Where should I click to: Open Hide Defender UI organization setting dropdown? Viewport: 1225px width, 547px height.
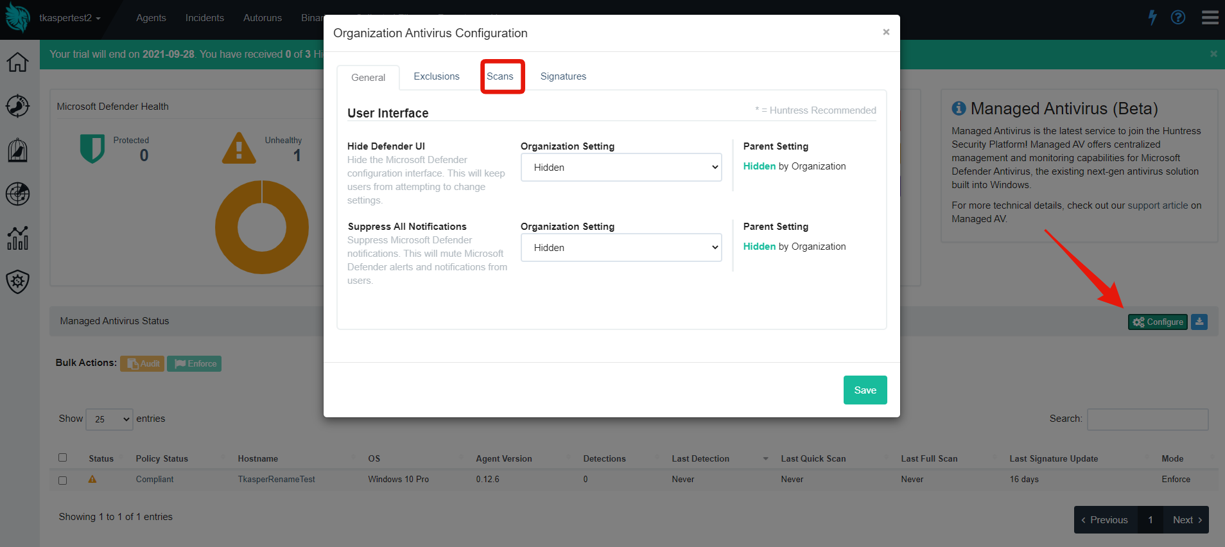[x=621, y=167]
